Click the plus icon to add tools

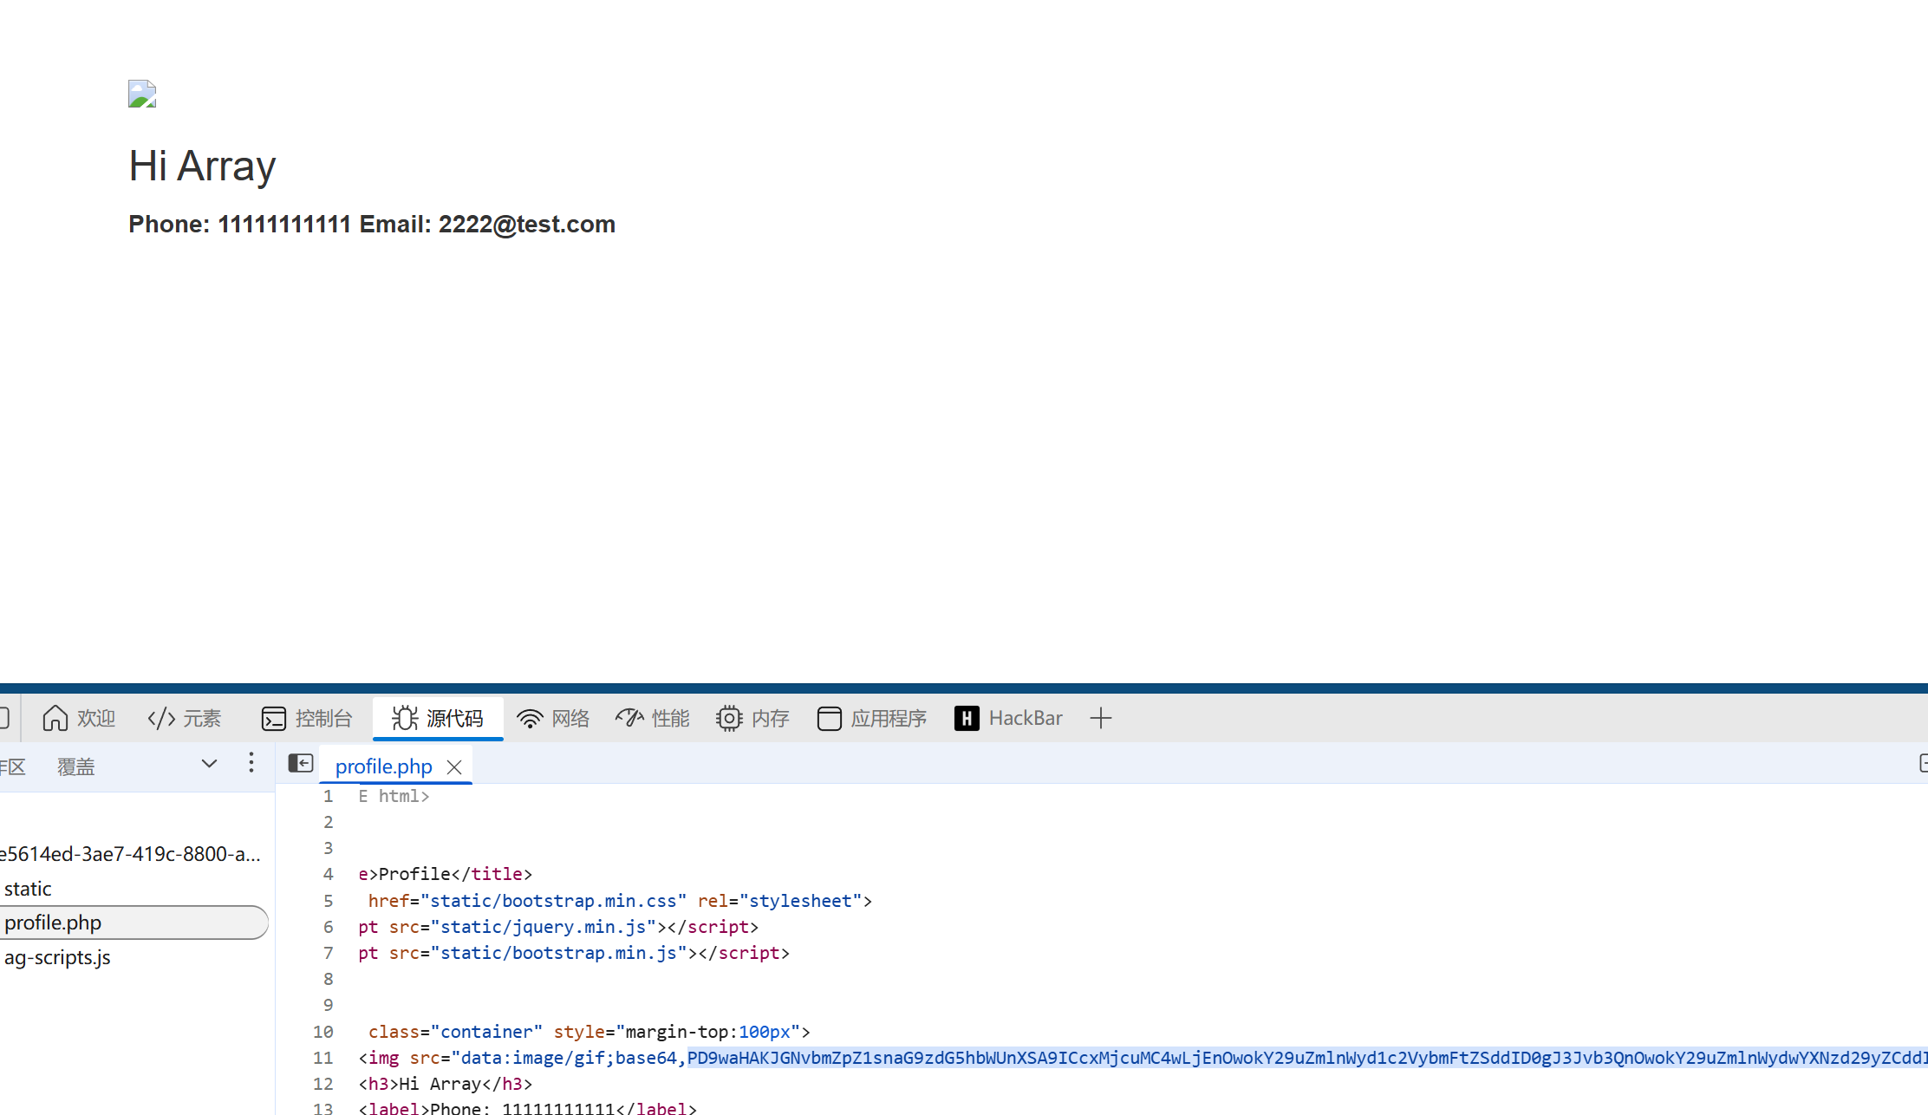1100,718
